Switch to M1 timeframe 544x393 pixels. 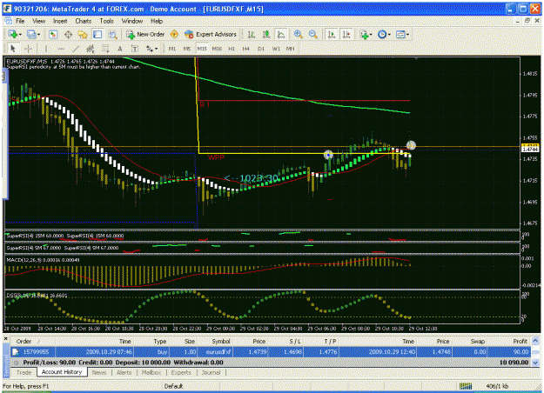click(172, 49)
